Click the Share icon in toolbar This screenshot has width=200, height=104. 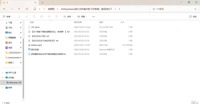[49, 16]
